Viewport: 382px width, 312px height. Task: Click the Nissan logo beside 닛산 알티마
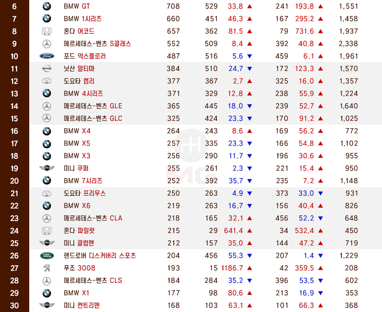click(47, 69)
